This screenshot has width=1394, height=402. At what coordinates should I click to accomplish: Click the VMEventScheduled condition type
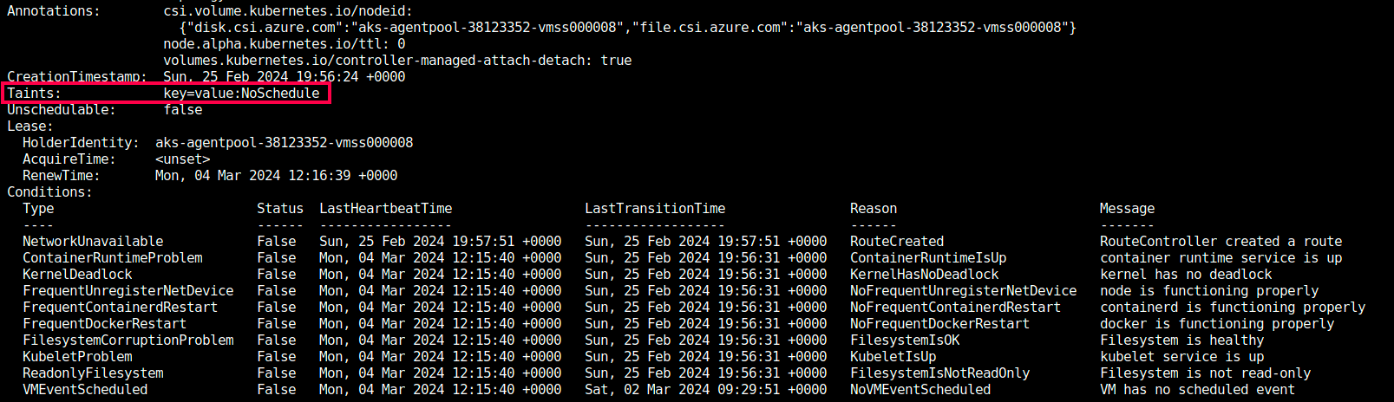coord(85,390)
